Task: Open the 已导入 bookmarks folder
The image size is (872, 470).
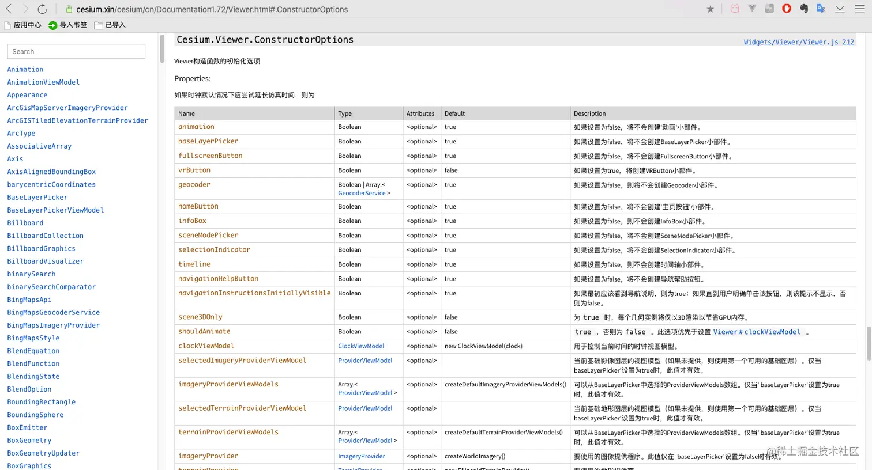Action: [110, 25]
